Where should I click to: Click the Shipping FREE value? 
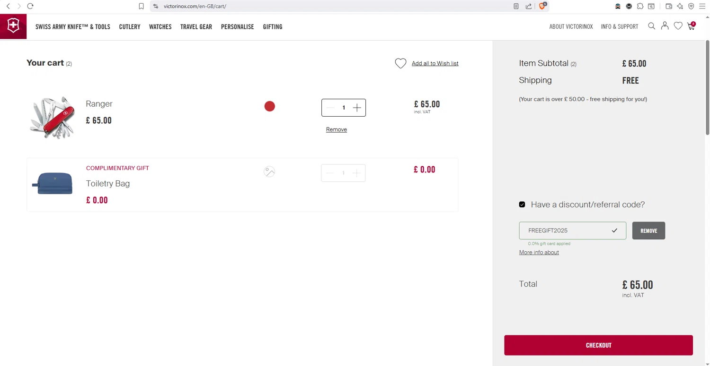[630, 80]
